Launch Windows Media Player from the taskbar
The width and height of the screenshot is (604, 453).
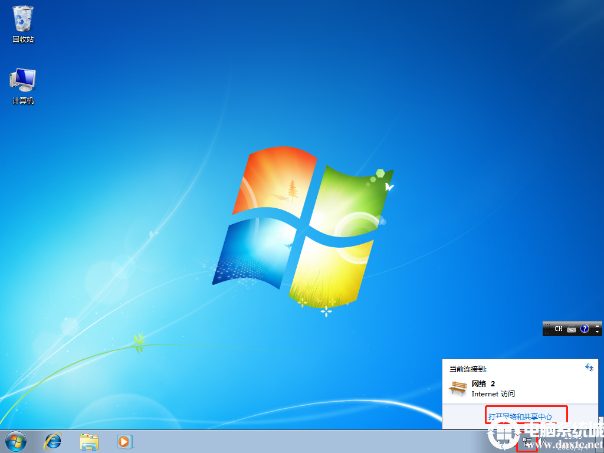[124, 441]
